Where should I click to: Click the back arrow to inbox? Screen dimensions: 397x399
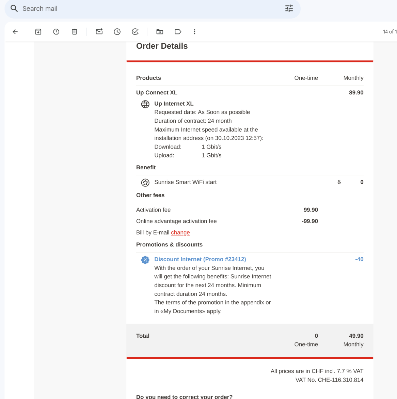15,32
